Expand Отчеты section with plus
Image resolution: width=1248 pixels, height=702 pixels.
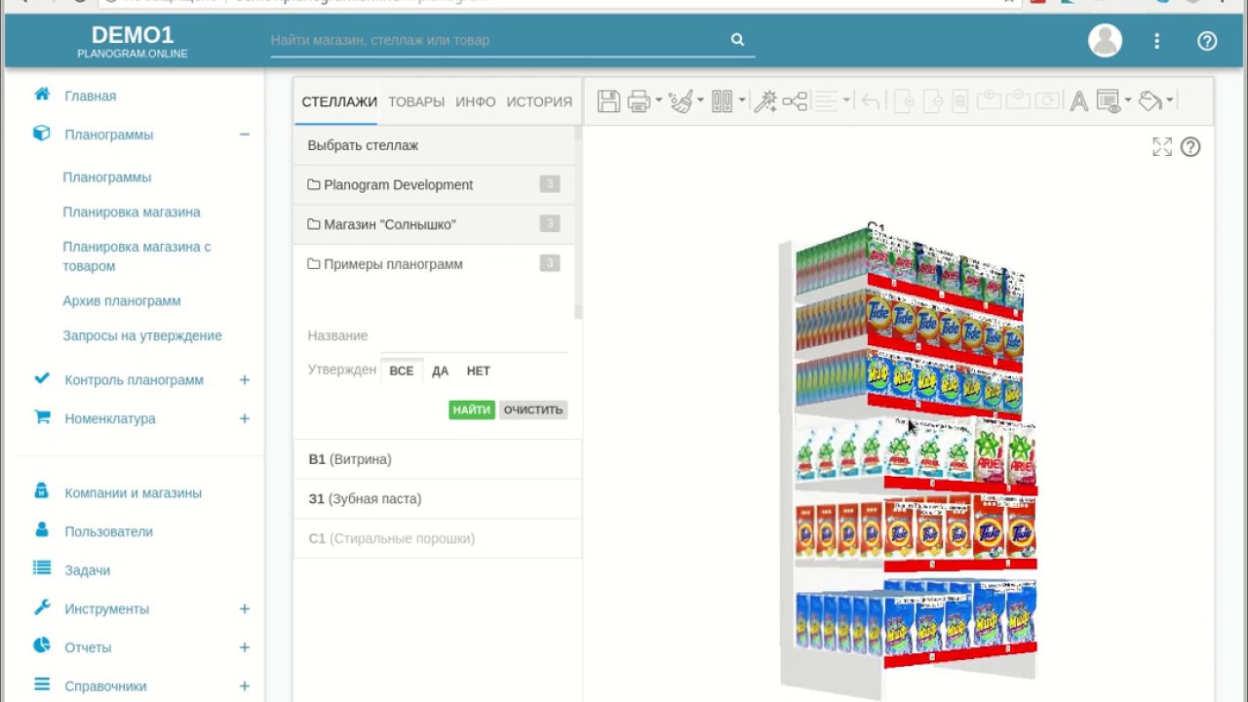[x=245, y=647]
